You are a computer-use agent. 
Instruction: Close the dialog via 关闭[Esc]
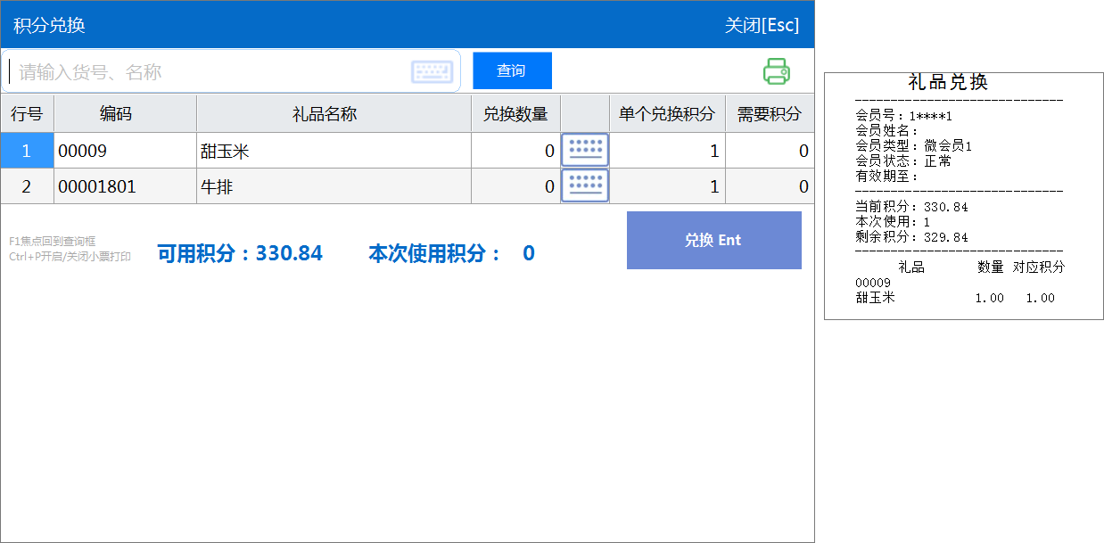tap(762, 25)
